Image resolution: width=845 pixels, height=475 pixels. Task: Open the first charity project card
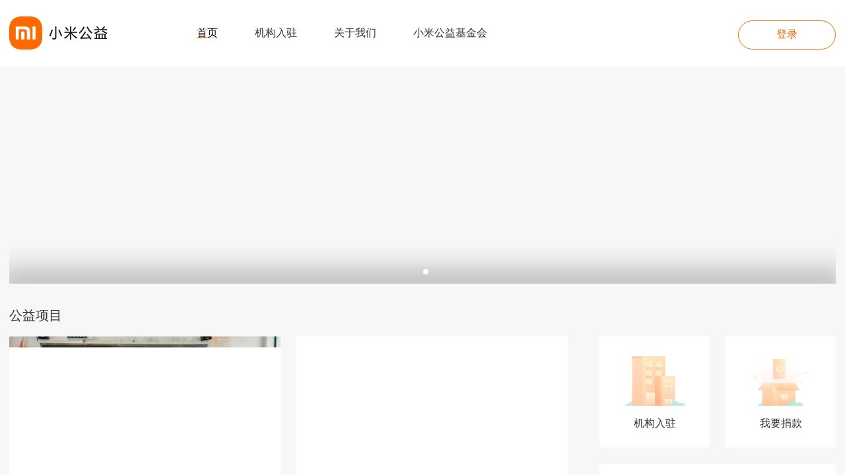(x=145, y=404)
